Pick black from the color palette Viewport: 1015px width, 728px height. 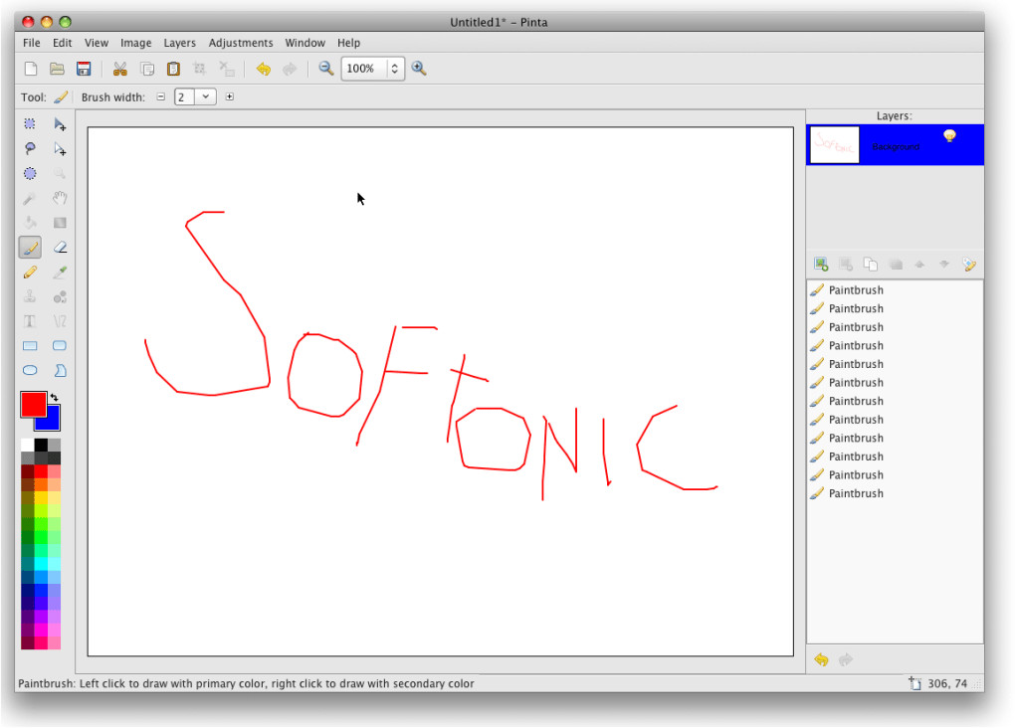click(x=41, y=445)
